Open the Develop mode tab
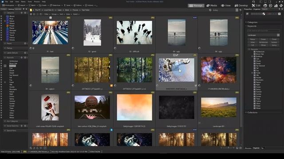Viewport: 284px width, 159px height. (241, 6)
